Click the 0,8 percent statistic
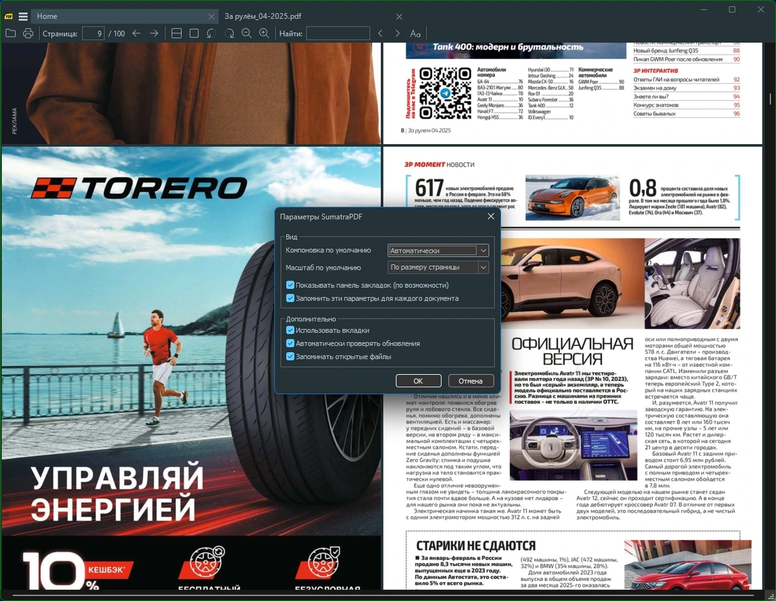The width and height of the screenshot is (776, 601). 643,188
